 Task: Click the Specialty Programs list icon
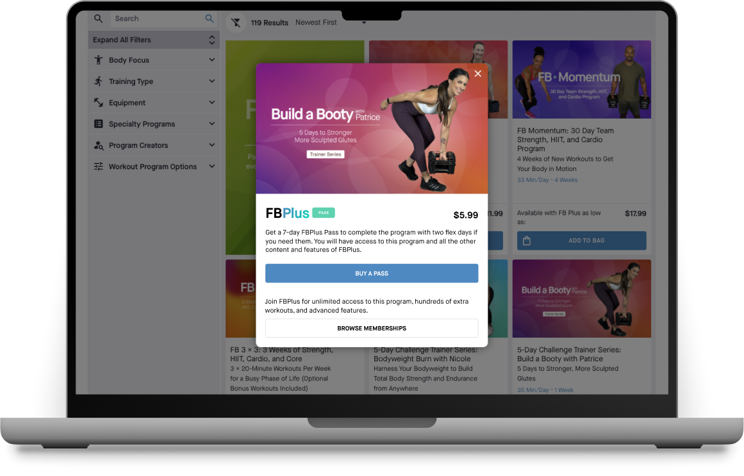point(98,124)
